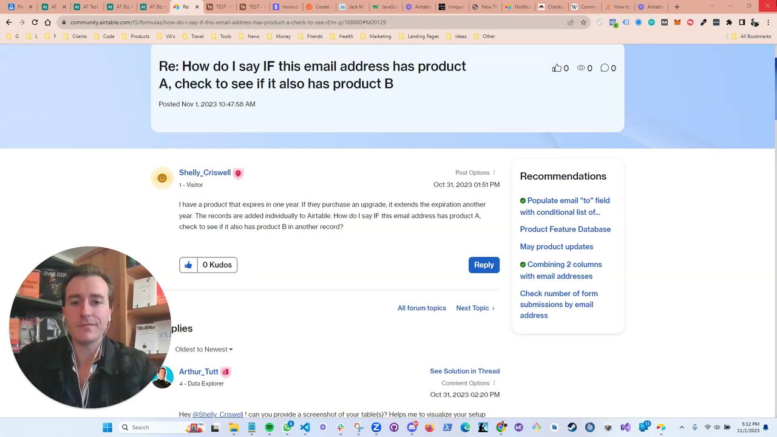Open the 0 Kudos count
This screenshot has width=777, height=437.
pos(217,265)
